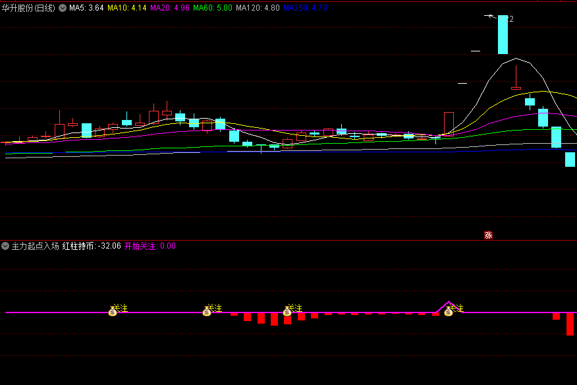Click the 开始关注: 0.00 value
The image size is (577, 385).
(x=150, y=246)
